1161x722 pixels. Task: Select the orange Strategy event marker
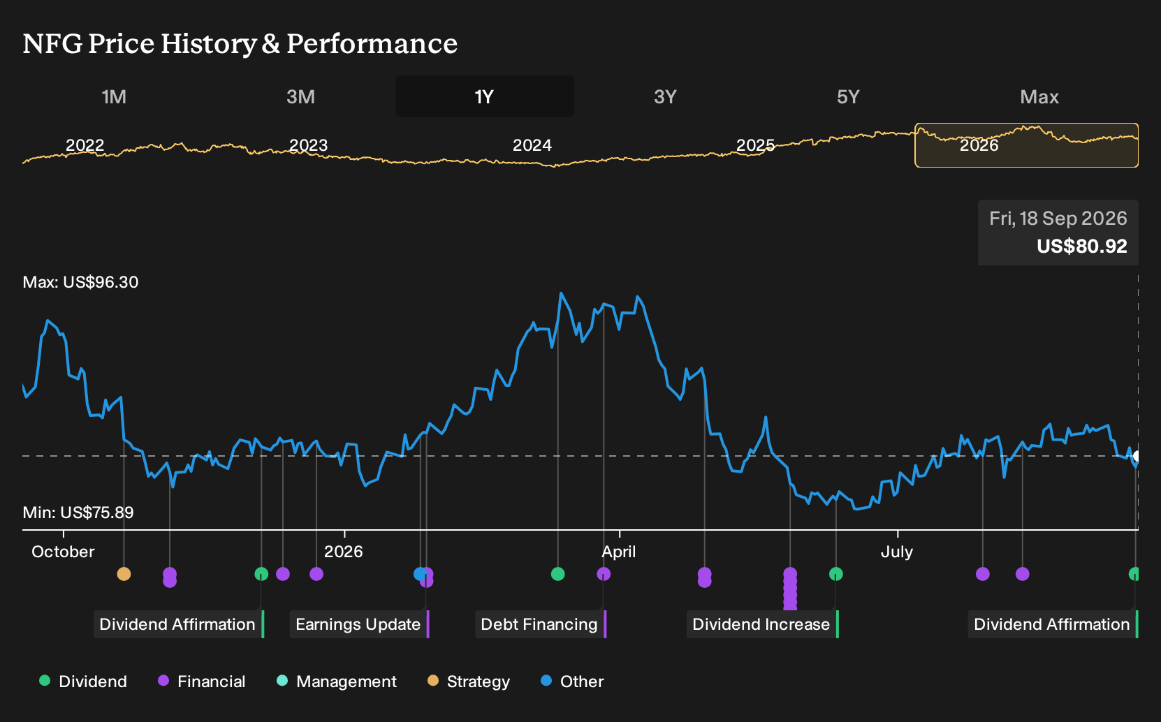tap(124, 574)
